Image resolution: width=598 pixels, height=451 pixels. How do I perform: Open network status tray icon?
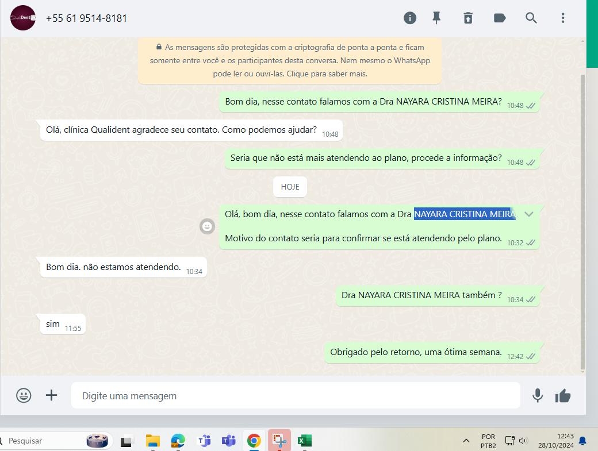click(510, 441)
